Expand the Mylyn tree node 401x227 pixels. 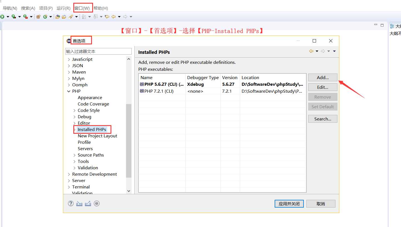(69, 78)
